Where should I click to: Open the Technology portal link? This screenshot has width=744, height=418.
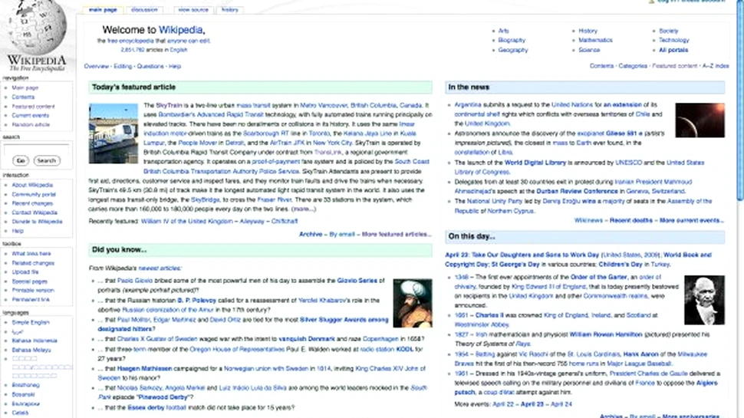(673, 40)
